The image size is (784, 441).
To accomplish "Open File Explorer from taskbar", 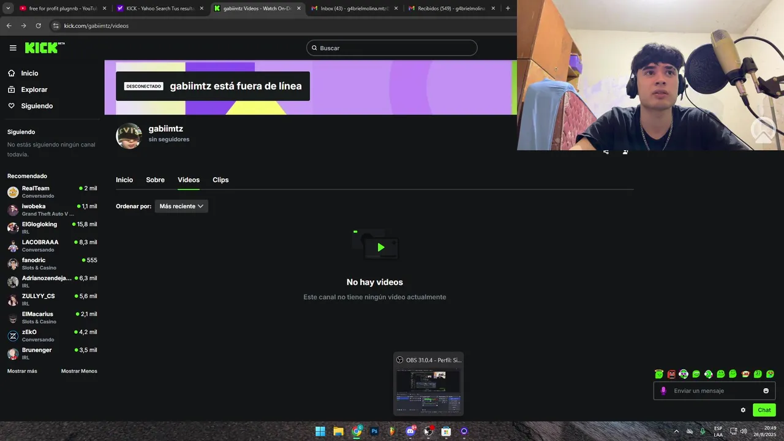I will pyautogui.click(x=338, y=431).
